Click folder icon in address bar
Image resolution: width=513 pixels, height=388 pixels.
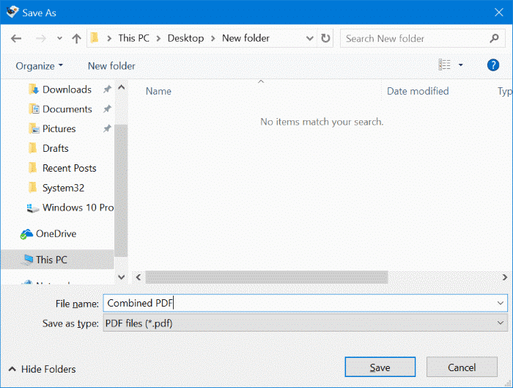click(95, 38)
